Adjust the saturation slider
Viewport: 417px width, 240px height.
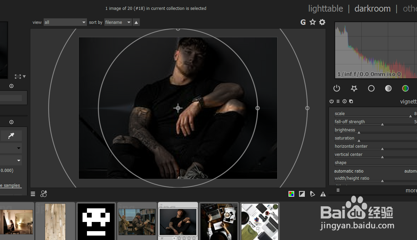375,139
